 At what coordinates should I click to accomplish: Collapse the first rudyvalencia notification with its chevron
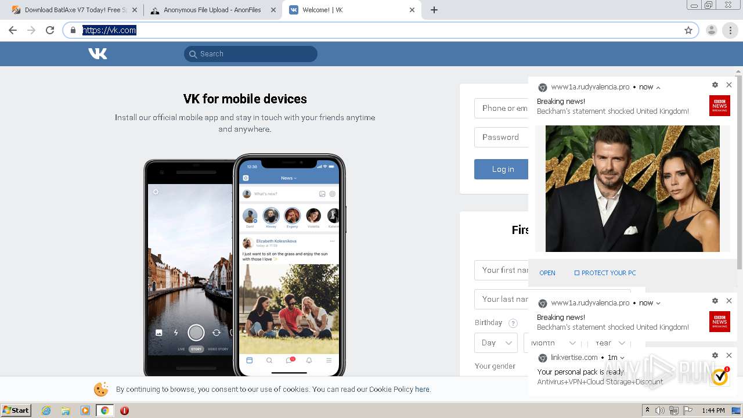(x=658, y=87)
